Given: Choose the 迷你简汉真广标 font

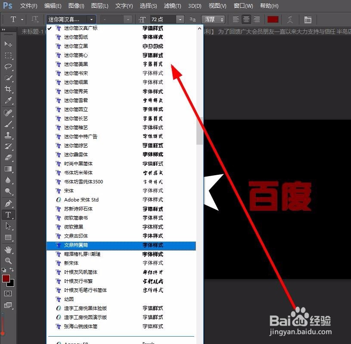Looking at the screenshot, I should [x=121, y=28].
